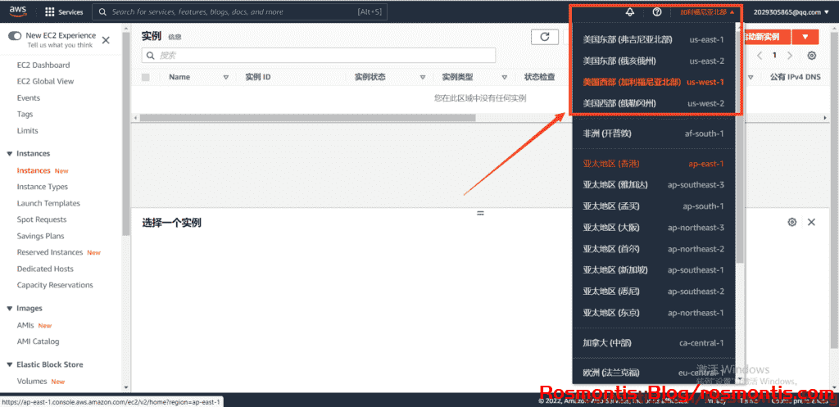Select region ap-southeast-2 Sydney

(653, 292)
